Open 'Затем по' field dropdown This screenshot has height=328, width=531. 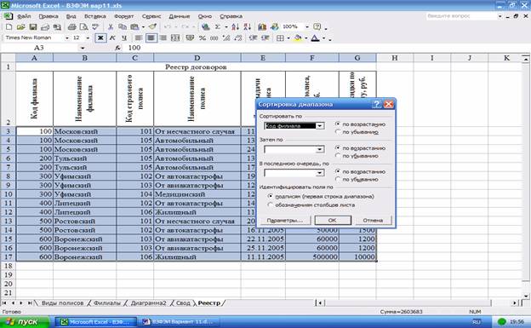[x=320, y=149]
